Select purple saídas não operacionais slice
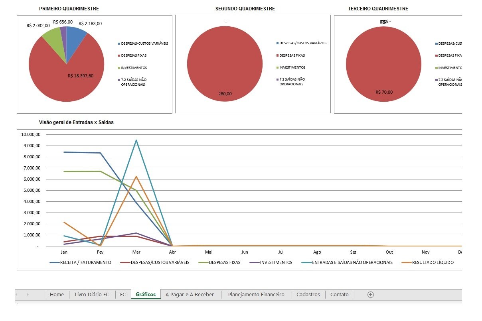 coord(64,38)
